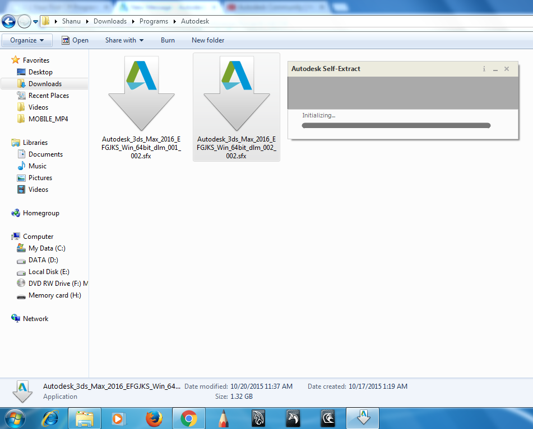This screenshot has width=533, height=429.
Task: Select the dlm_001_002.sfx Autodesk file
Action: pyautogui.click(x=141, y=107)
